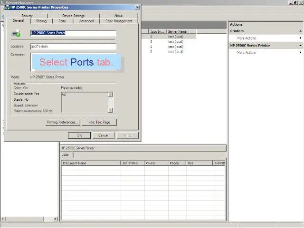
Task: Open the Device Settings tab
Action: click(x=74, y=16)
